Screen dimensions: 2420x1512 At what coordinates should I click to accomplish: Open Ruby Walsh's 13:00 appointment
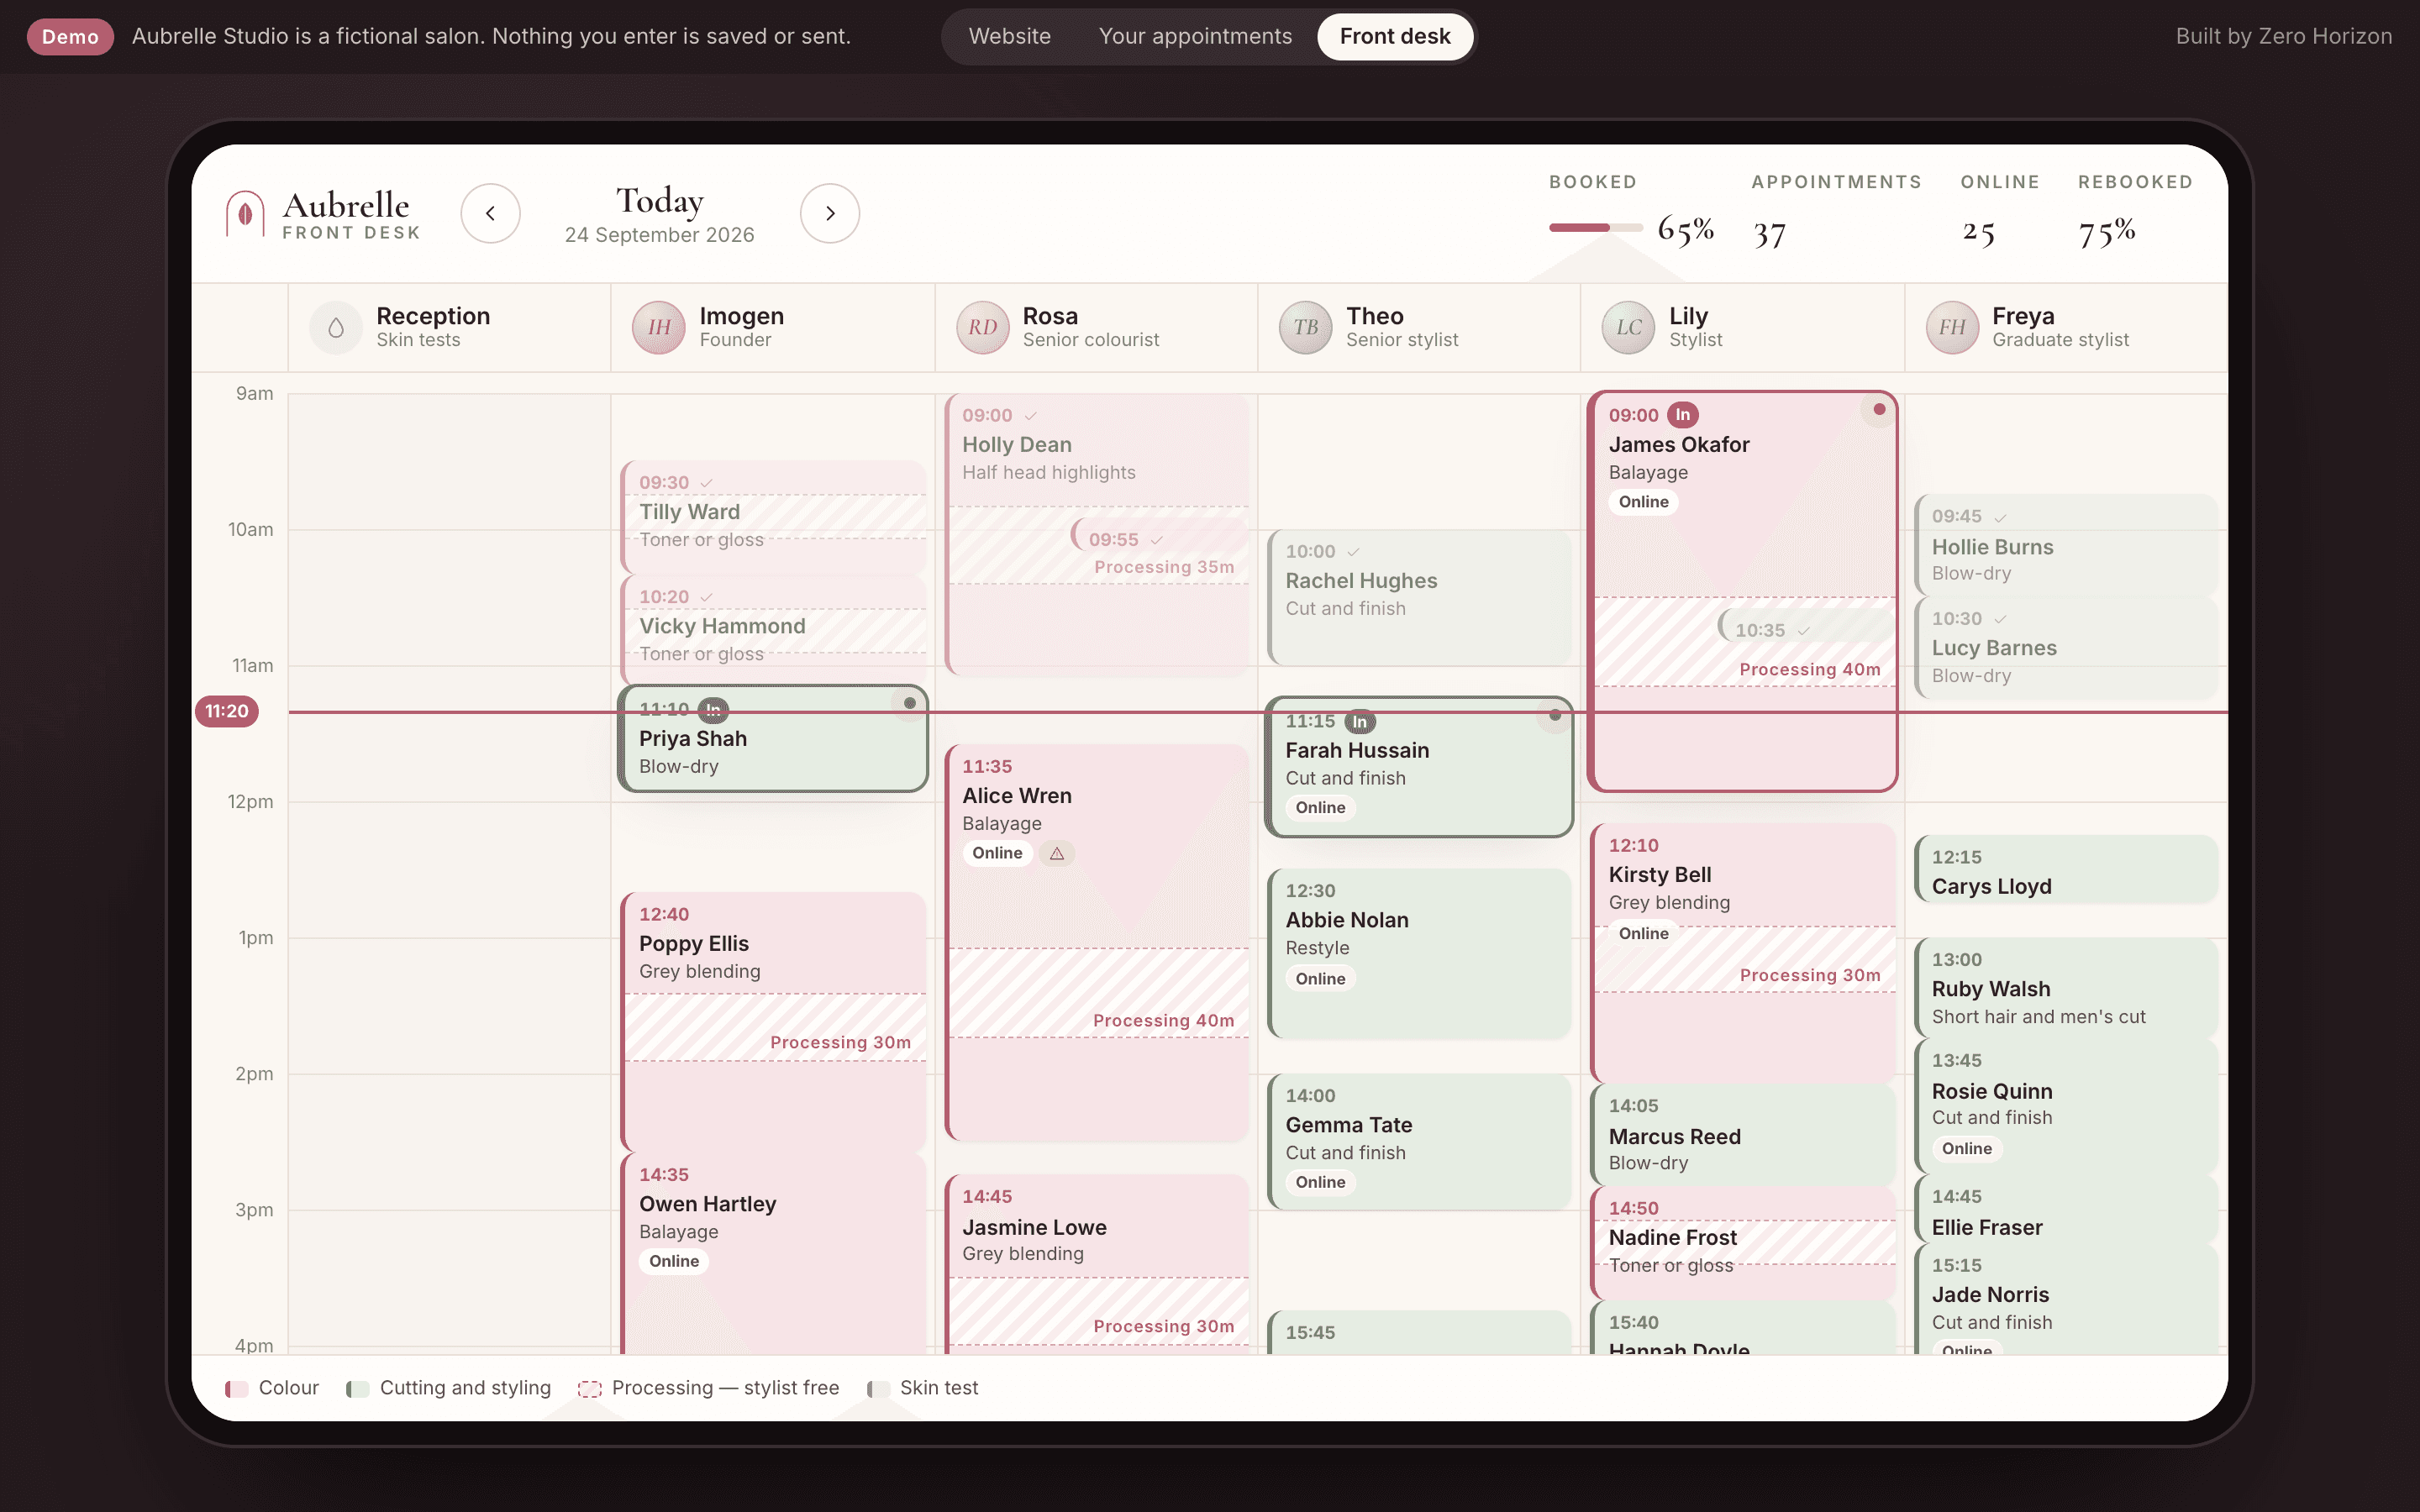point(2065,986)
